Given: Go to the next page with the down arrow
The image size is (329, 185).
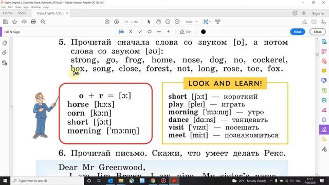Looking at the screenshot, I should point(117,22).
